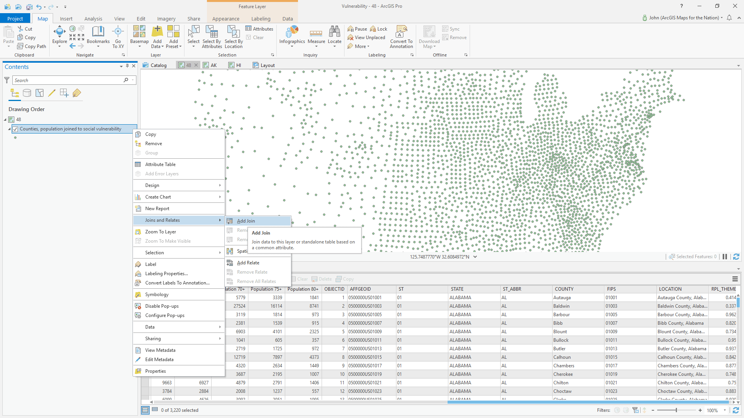Image resolution: width=744 pixels, height=418 pixels.
Task: Switch to List By Data Source view
Action: coord(27,93)
